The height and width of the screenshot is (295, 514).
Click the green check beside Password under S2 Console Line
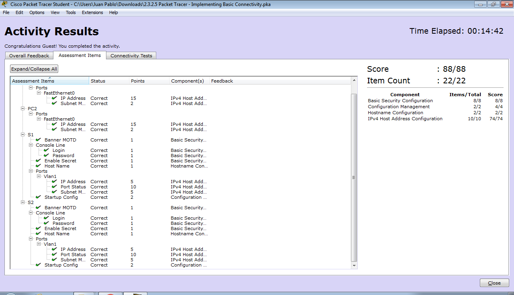[x=45, y=223]
